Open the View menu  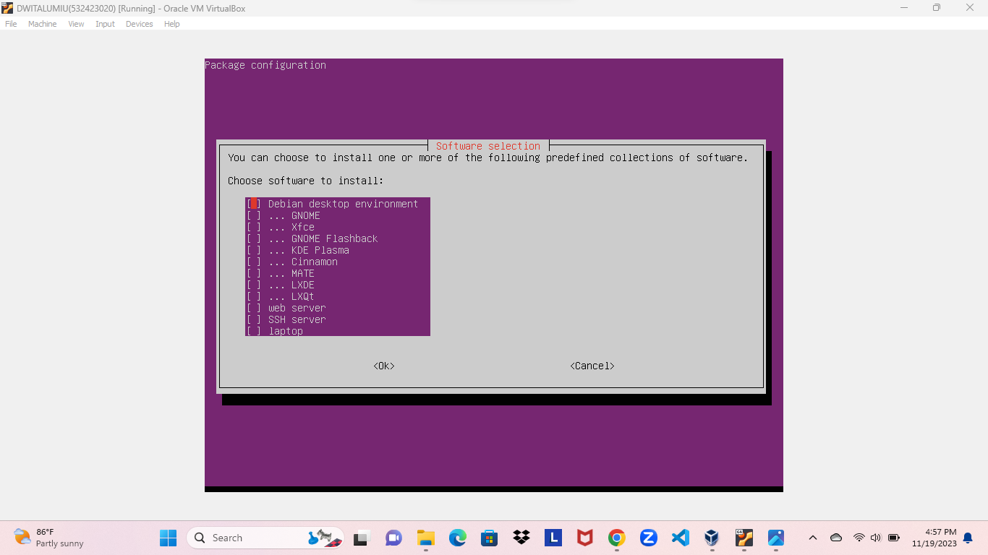point(76,24)
